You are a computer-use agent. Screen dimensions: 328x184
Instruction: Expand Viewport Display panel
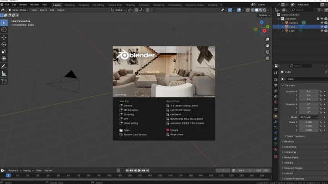point(293,168)
